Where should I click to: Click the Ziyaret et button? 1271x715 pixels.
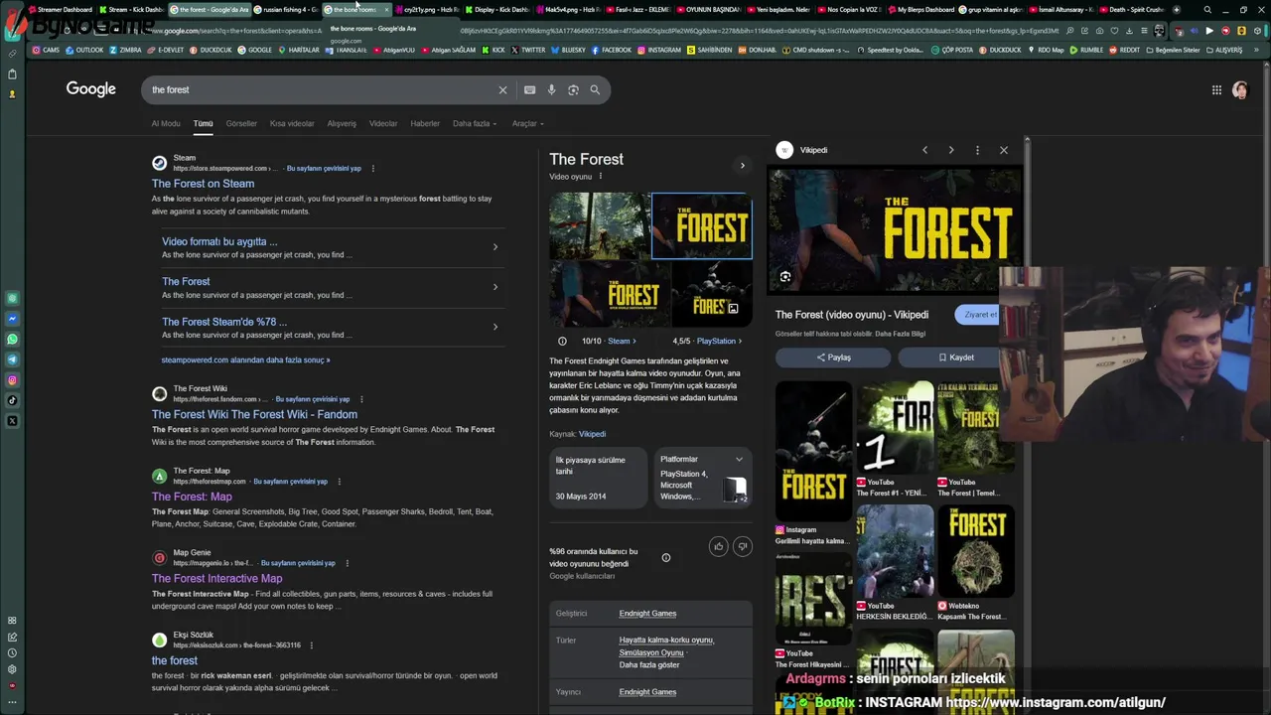coord(979,315)
